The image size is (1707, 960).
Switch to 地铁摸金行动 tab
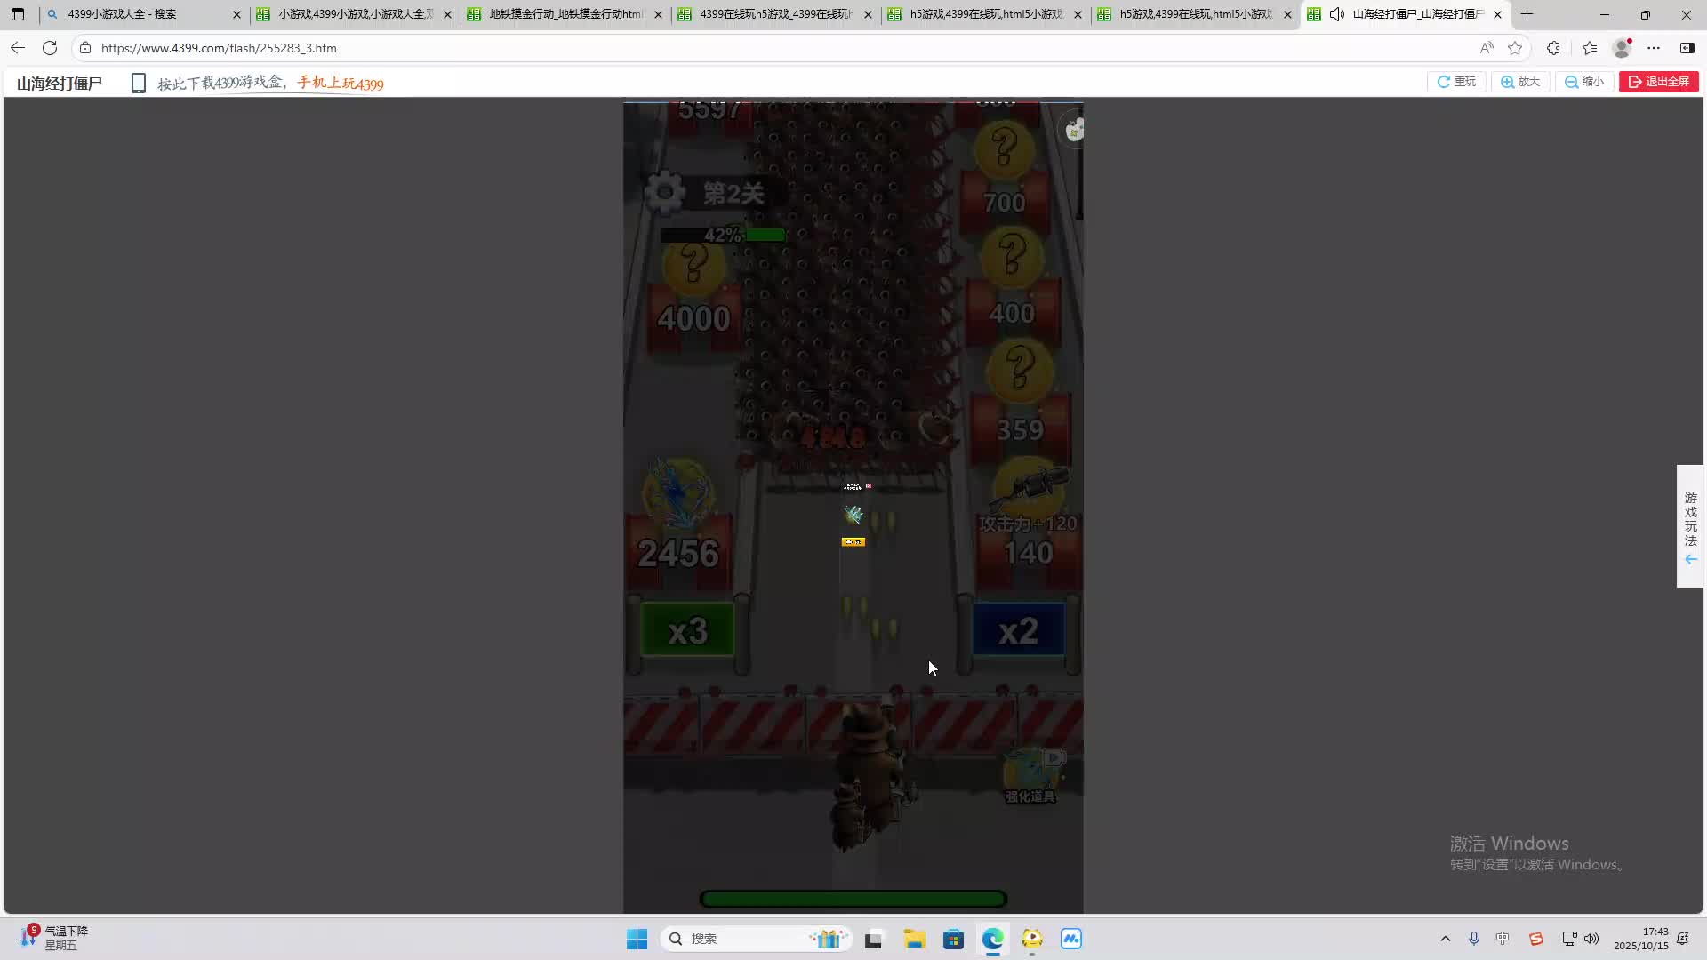click(x=565, y=14)
